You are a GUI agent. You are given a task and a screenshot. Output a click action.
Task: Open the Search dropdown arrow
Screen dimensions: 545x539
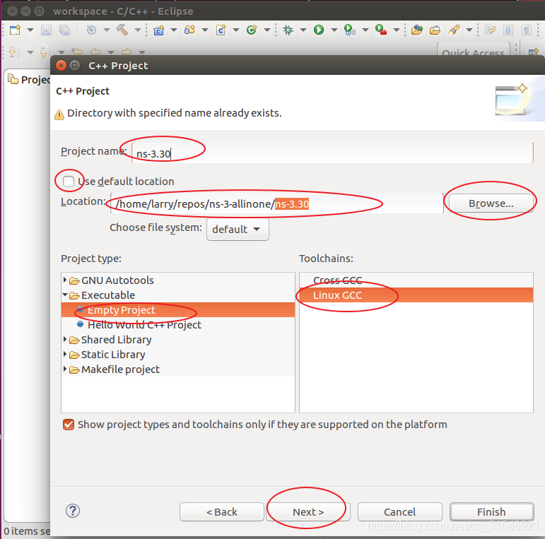(469, 30)
